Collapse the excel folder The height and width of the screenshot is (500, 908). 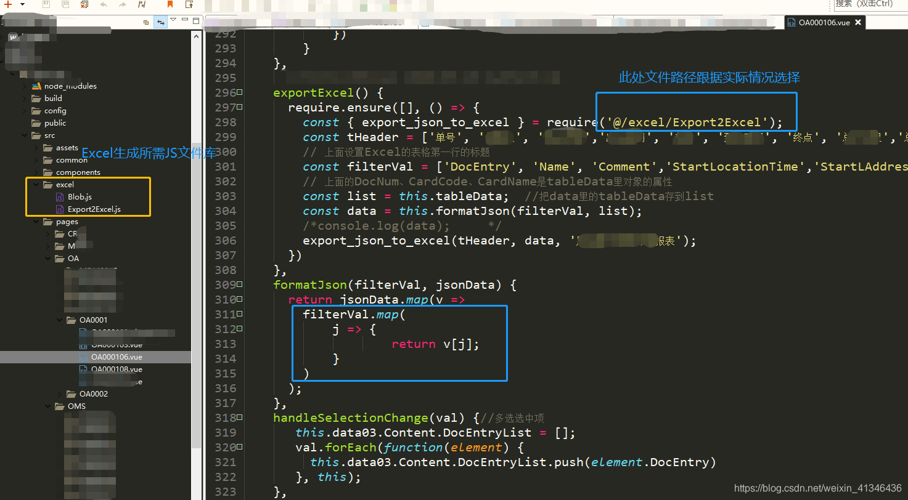coord(36,185)
